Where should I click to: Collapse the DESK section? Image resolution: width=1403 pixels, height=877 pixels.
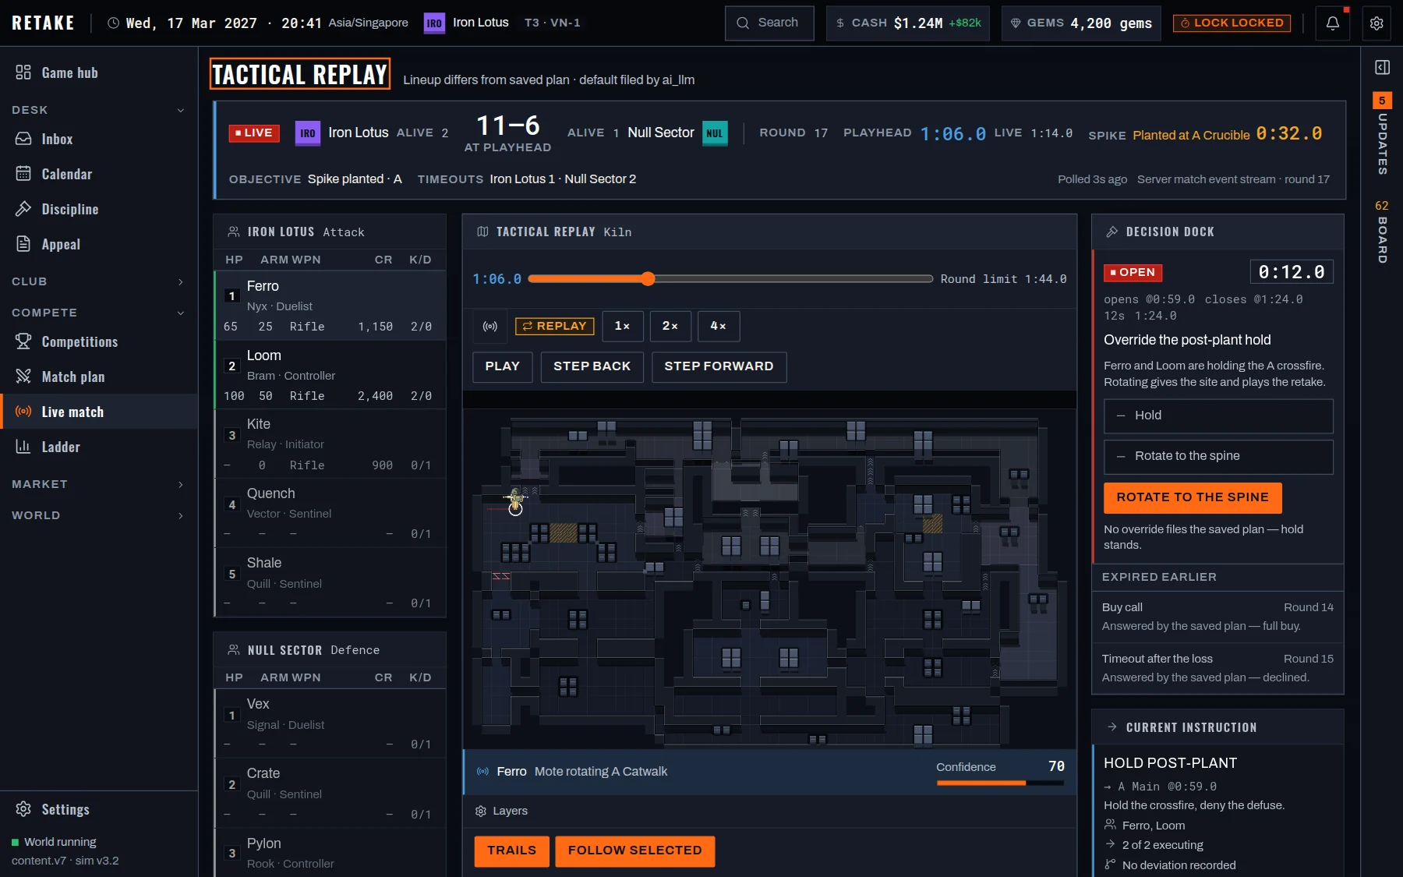(x=99, y=110)
